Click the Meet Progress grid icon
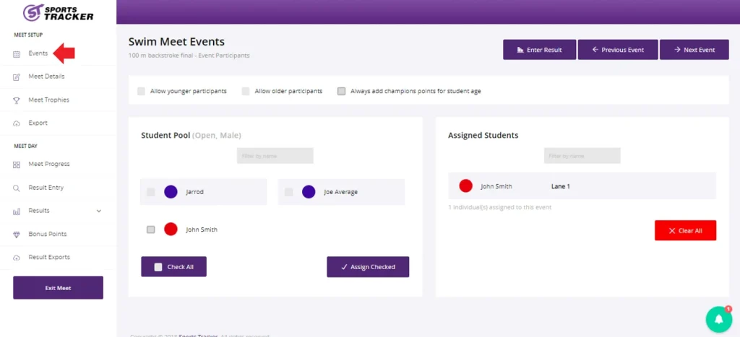This screenshot has height=337, width=740. click(17, 165)
